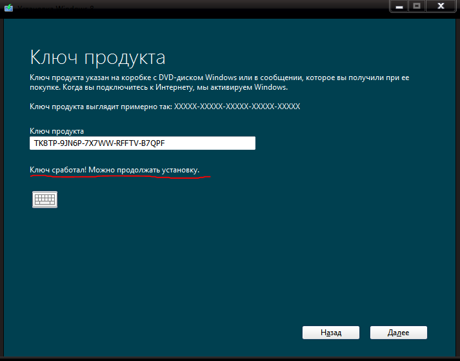Click the sample key text XXXXX-XXXXX-XXXXX-XXXXX-XXXXX
460x361 pixels.
[237, 107]
